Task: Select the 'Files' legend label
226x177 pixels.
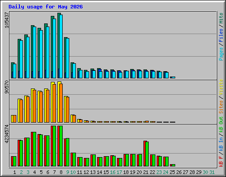Action: pos(221,35)
